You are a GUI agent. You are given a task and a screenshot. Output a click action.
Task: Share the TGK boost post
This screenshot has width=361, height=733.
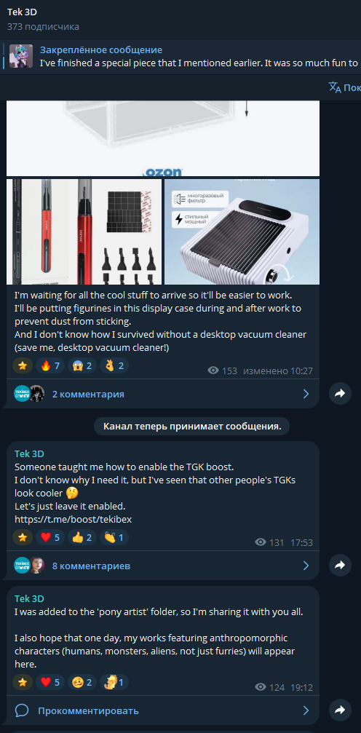pos(340,566)
